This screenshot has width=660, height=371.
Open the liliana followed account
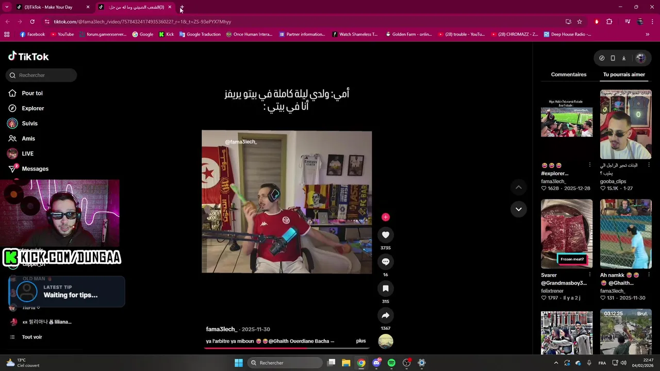41,322
